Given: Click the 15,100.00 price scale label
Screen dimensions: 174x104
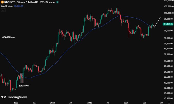Looking at the screenshot, I should tap(169, 93).
